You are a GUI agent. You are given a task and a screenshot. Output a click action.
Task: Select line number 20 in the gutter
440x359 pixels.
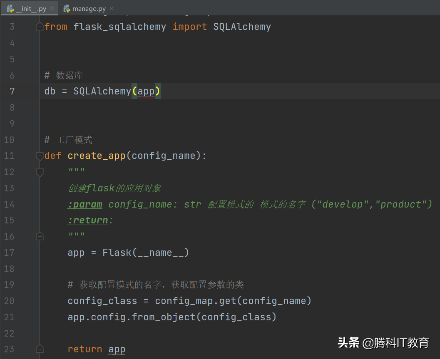pyautogui.click(x=9, y=300)
